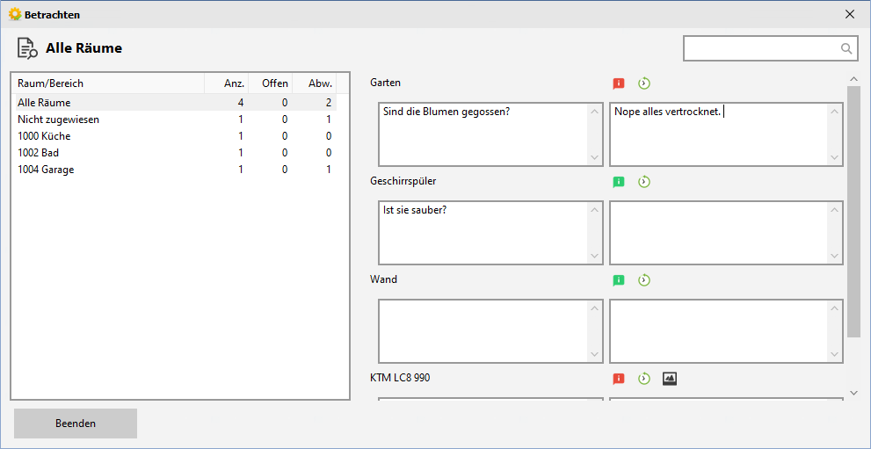Select the '1000 Küche' room entry
871x449 pixels.
click(44, 136)
